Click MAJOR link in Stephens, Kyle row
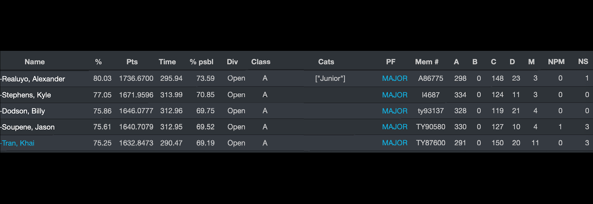Viewport: 593px width, 204px height. [395, 95]
